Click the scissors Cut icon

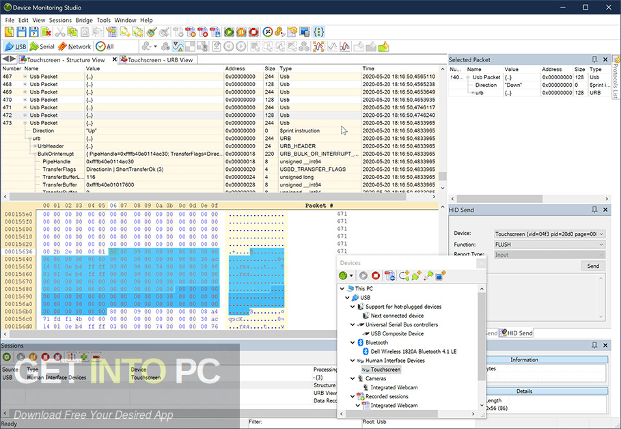coord(60,32)
